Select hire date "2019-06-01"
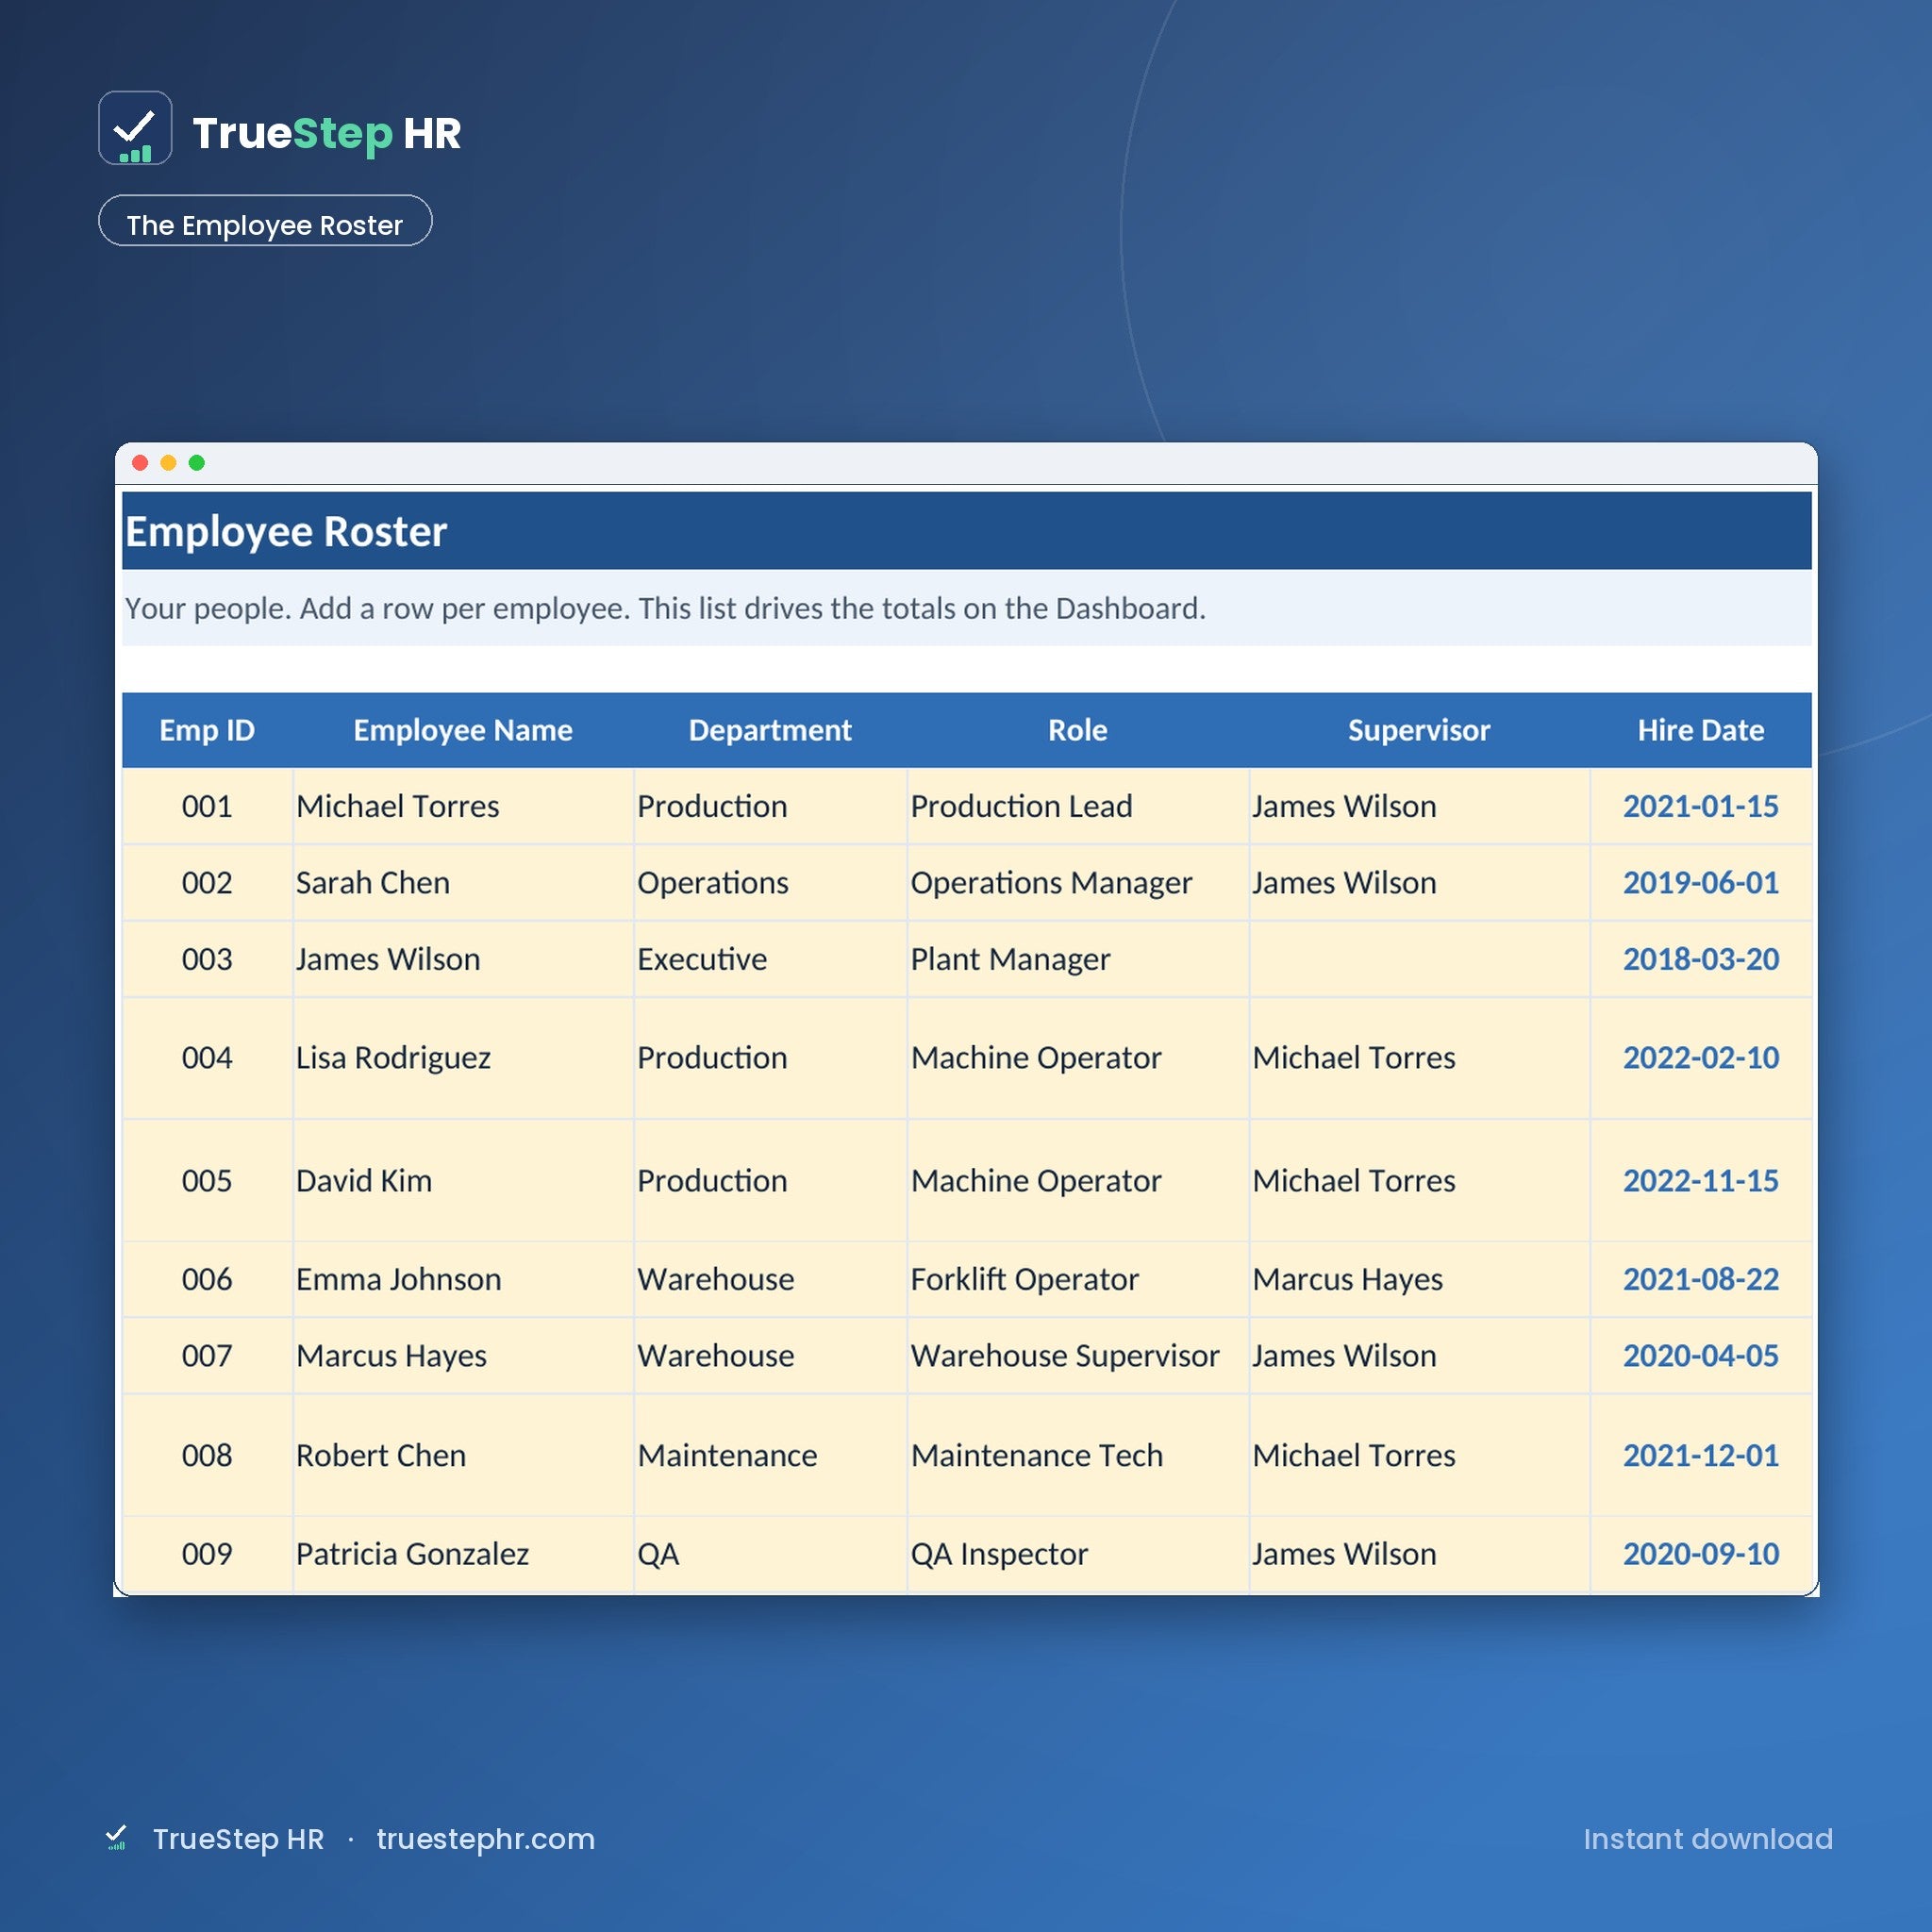Screen dimensions: 1932x1932 tap(1701, 883)
